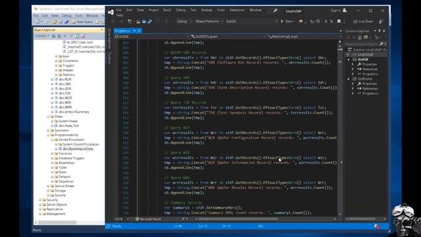Collapse the StdfDump project node
The width and height of the screenshot is (421, 237).
[x=348, y=79]
